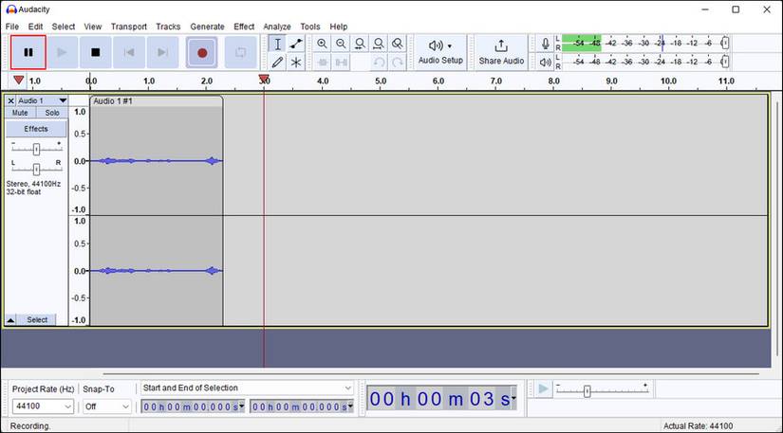Open the Effect menu
The image size is (783, 433).
[x=244, y=27]
